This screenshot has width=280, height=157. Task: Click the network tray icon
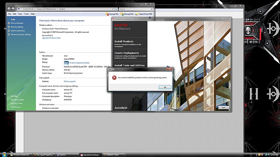point(266,155)
